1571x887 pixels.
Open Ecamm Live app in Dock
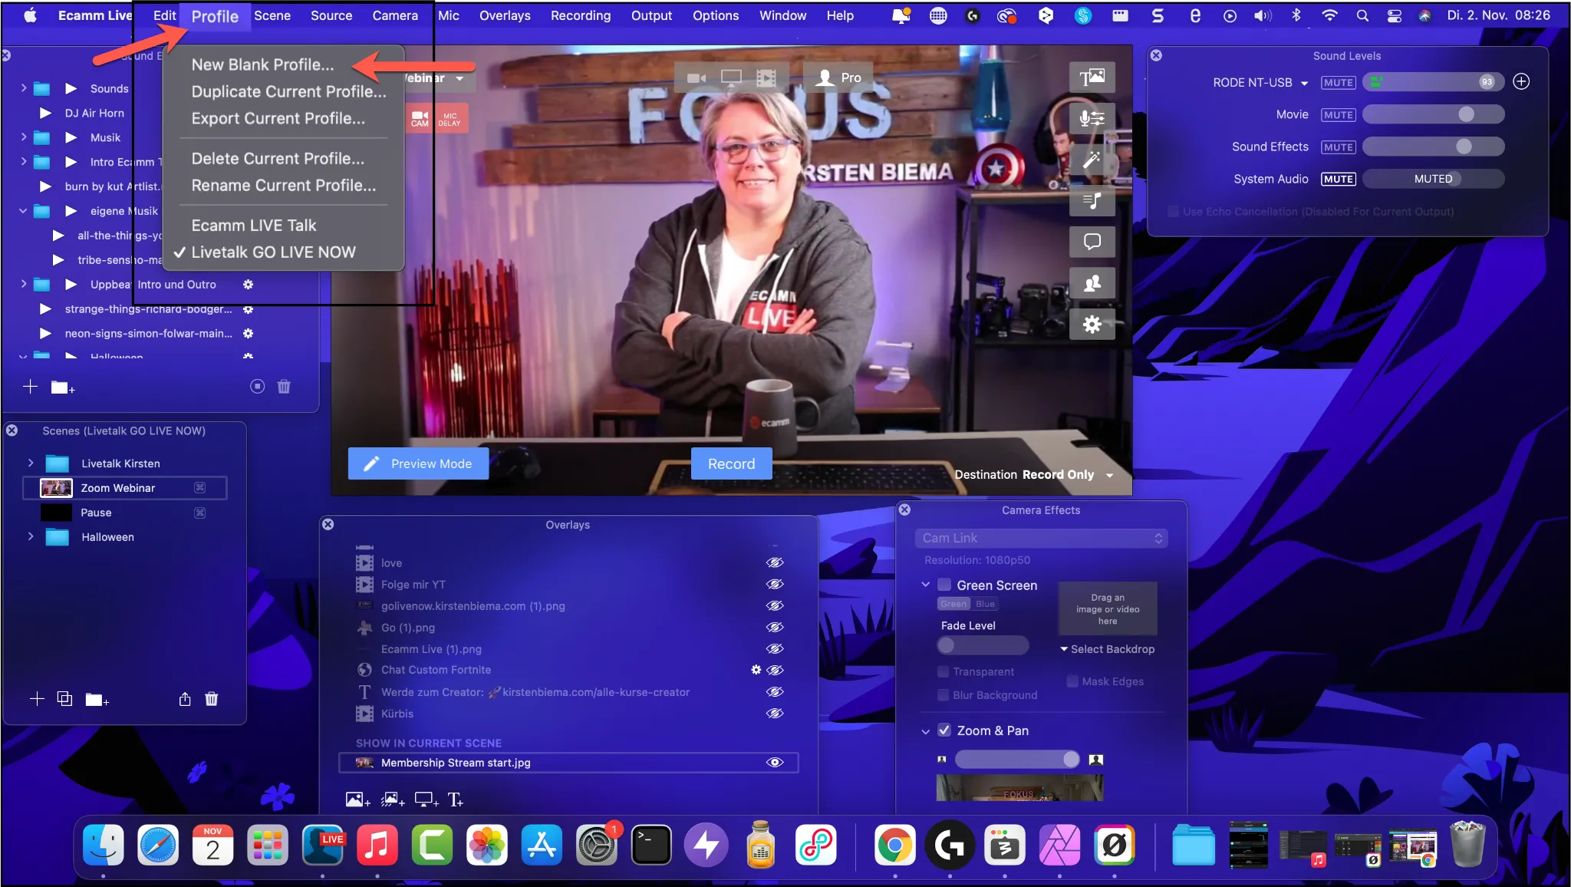coord(322,845)
